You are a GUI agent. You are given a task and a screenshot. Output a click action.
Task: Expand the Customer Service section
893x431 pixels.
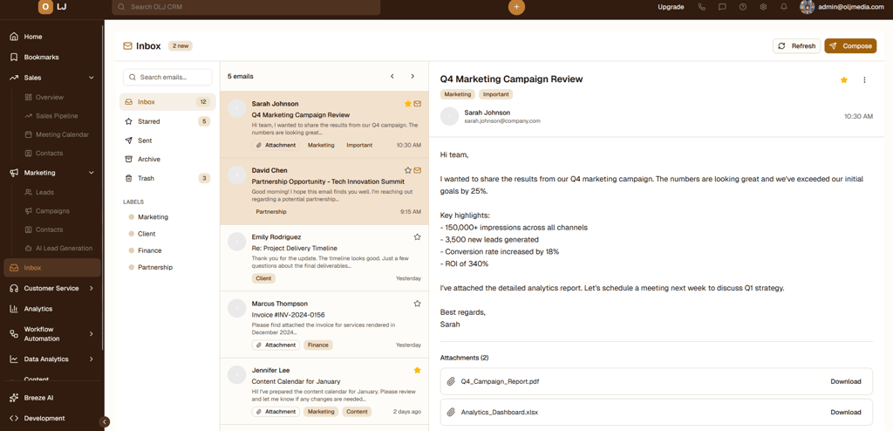pos(91,289)
